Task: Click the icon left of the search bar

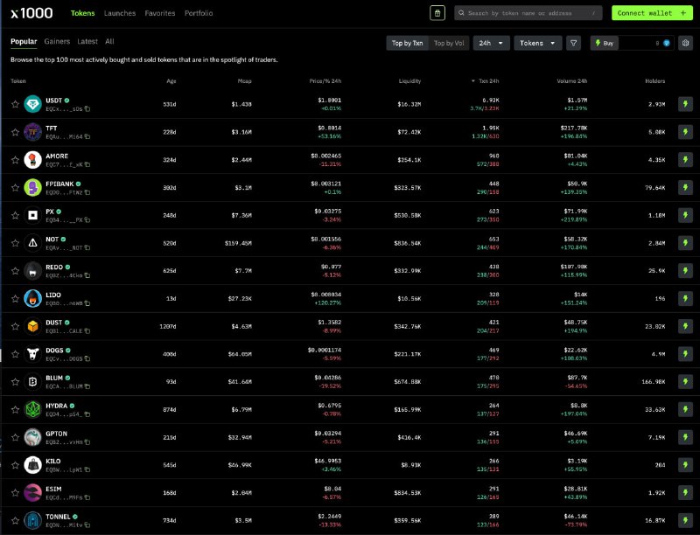Action: coord(437,13)
